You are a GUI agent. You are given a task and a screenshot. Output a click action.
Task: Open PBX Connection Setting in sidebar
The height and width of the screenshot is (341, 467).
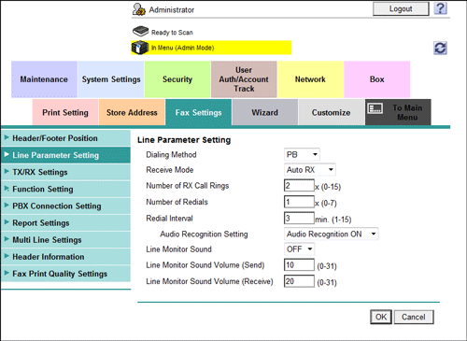pyautogui.click(x=65, y=206)
